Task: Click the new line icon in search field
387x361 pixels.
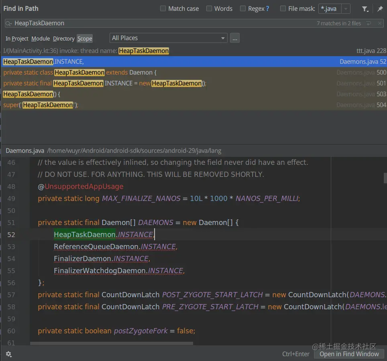Action: pos(369,24)
